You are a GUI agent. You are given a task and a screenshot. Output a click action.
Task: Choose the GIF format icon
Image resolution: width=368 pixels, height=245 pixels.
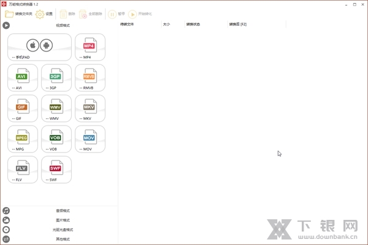click(23, 108)
